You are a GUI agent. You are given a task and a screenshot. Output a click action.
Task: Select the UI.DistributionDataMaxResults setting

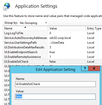pyautogui.click(x=24, y=47)
